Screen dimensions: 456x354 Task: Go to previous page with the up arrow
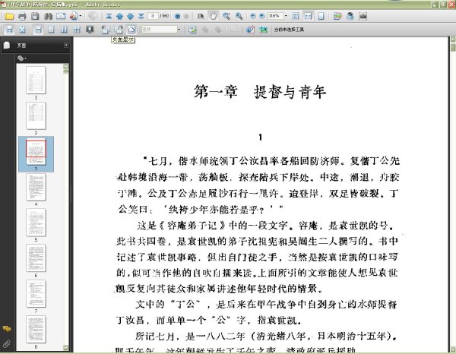(119, 16)
